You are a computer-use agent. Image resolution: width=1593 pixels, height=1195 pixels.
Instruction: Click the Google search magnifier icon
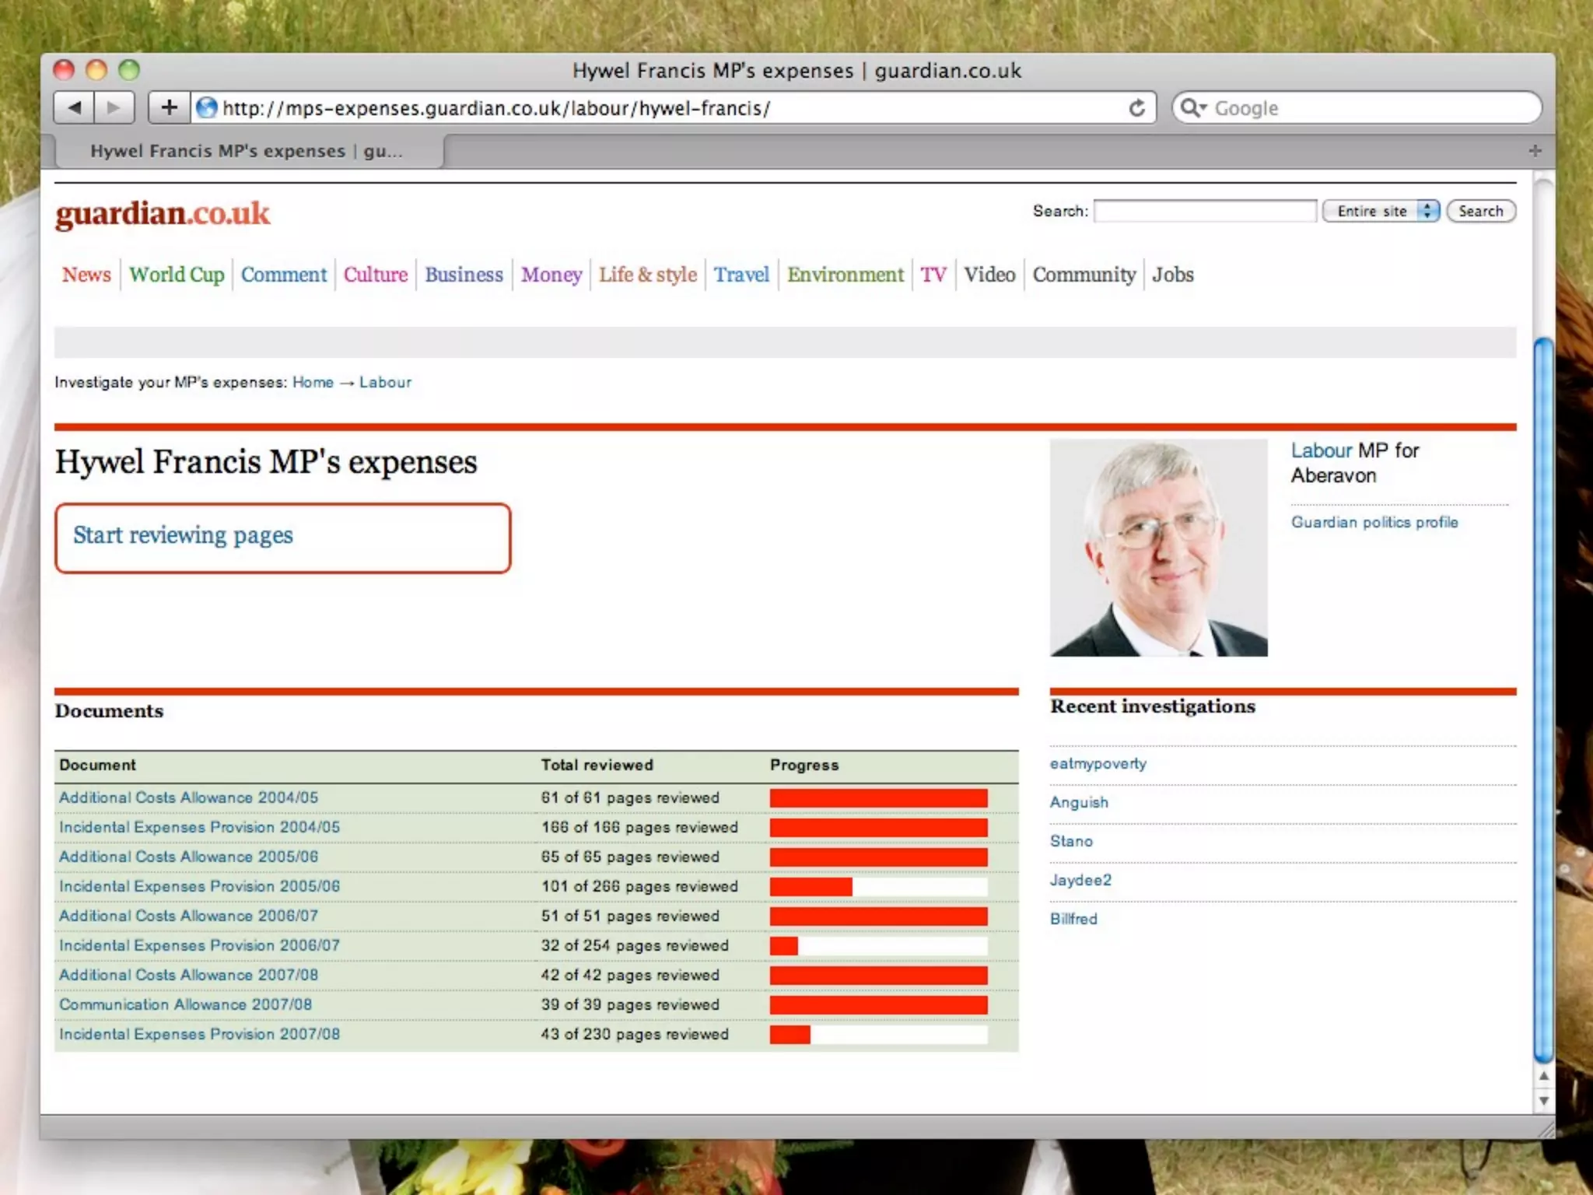(x=1191, y=108)
